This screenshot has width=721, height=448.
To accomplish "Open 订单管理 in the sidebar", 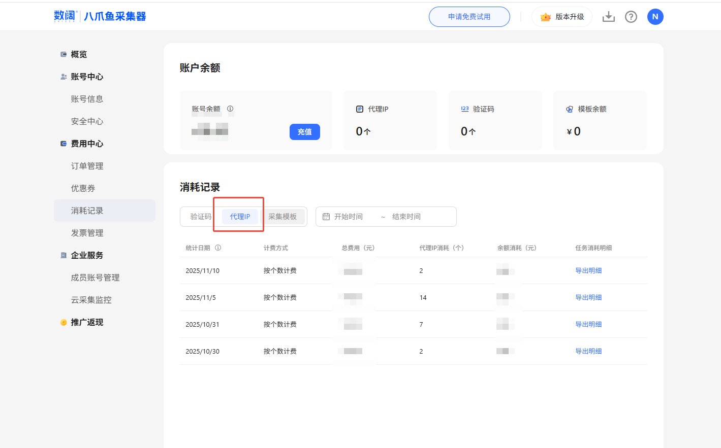I will point(87,166).
